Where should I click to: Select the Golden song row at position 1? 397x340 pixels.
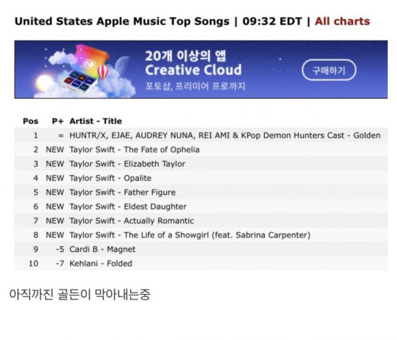(224, 135)
